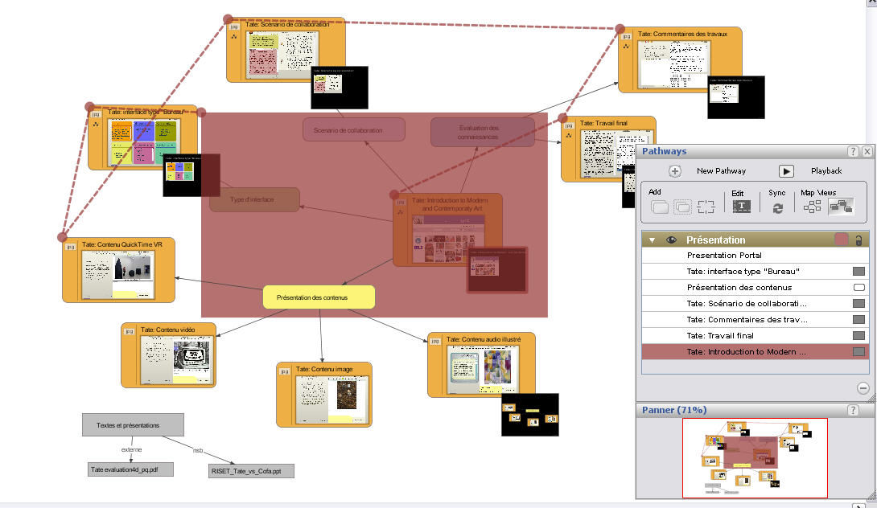The height and width of the screenshot is (508, 877).
Task: Click the New Pathway plus icon
Action: click(x=675, y=171)
